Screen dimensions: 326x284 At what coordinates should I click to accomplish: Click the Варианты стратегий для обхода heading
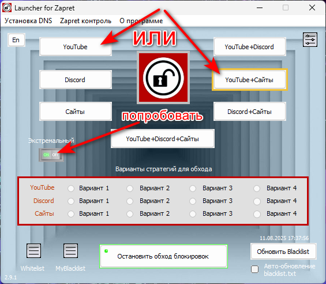[164, 169]
